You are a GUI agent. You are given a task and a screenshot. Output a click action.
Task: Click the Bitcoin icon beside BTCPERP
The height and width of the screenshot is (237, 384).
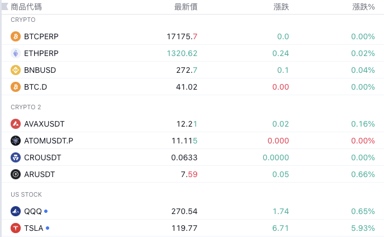point(16,36)
